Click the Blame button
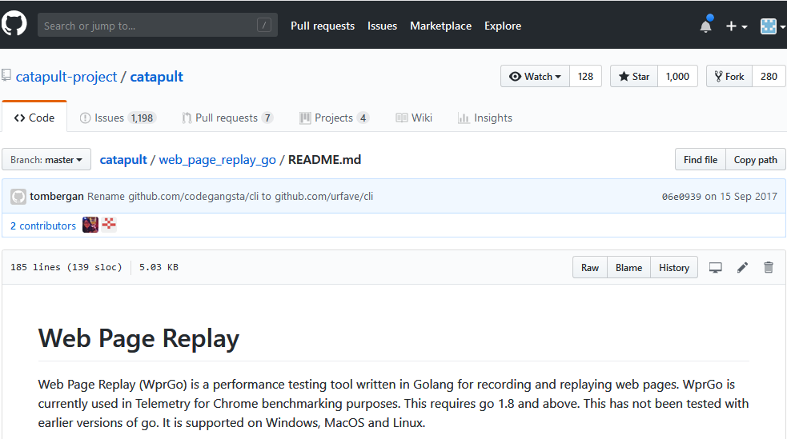The height and width of the screenshot is (439, 787). click(629, 268)
